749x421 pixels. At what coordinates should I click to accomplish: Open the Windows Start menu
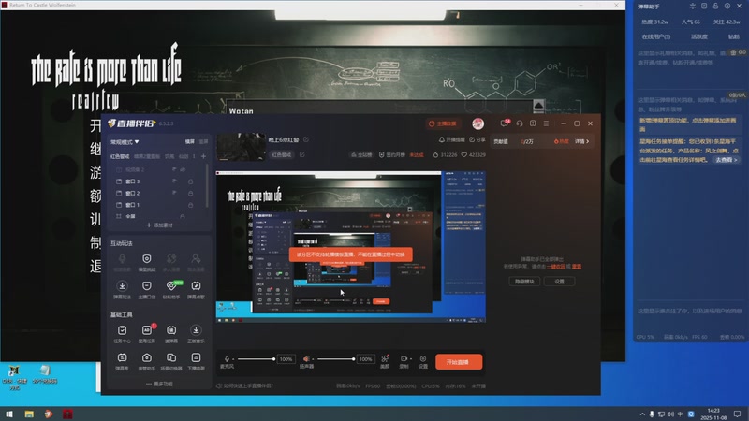9,414
